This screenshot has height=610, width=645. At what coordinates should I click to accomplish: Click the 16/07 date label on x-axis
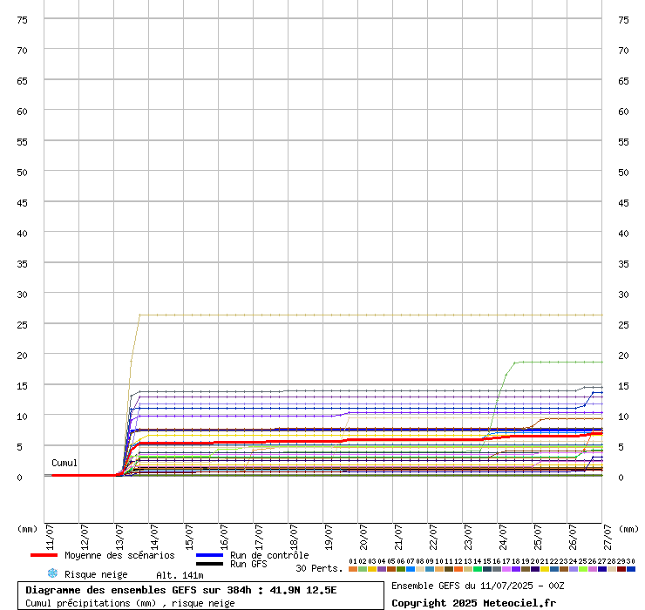(224, 537)
